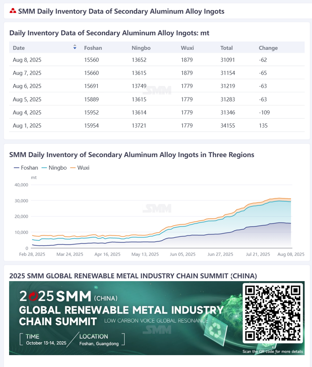Click Foshan value 15691

point(91,86)
